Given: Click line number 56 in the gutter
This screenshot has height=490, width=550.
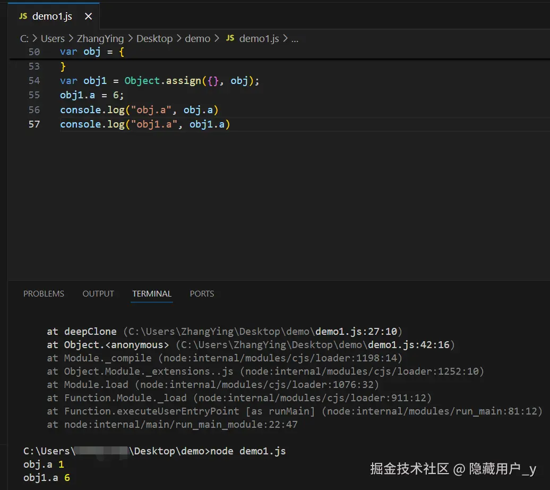Looking at the screenshot, I should click(x=34, y=110).
